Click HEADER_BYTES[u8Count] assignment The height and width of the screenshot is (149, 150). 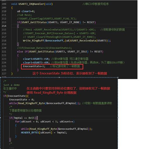click(x=44, y=133)
